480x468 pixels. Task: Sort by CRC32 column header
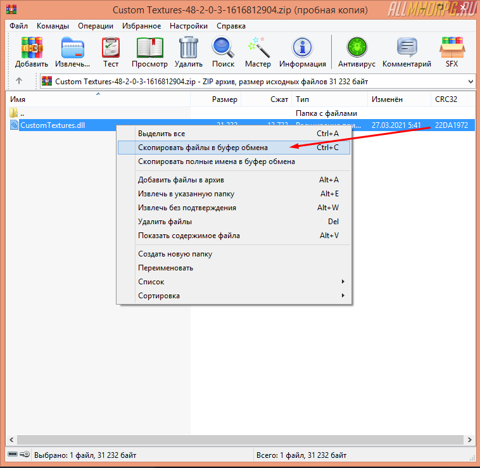pyautogui.click(x=453, y=99)
